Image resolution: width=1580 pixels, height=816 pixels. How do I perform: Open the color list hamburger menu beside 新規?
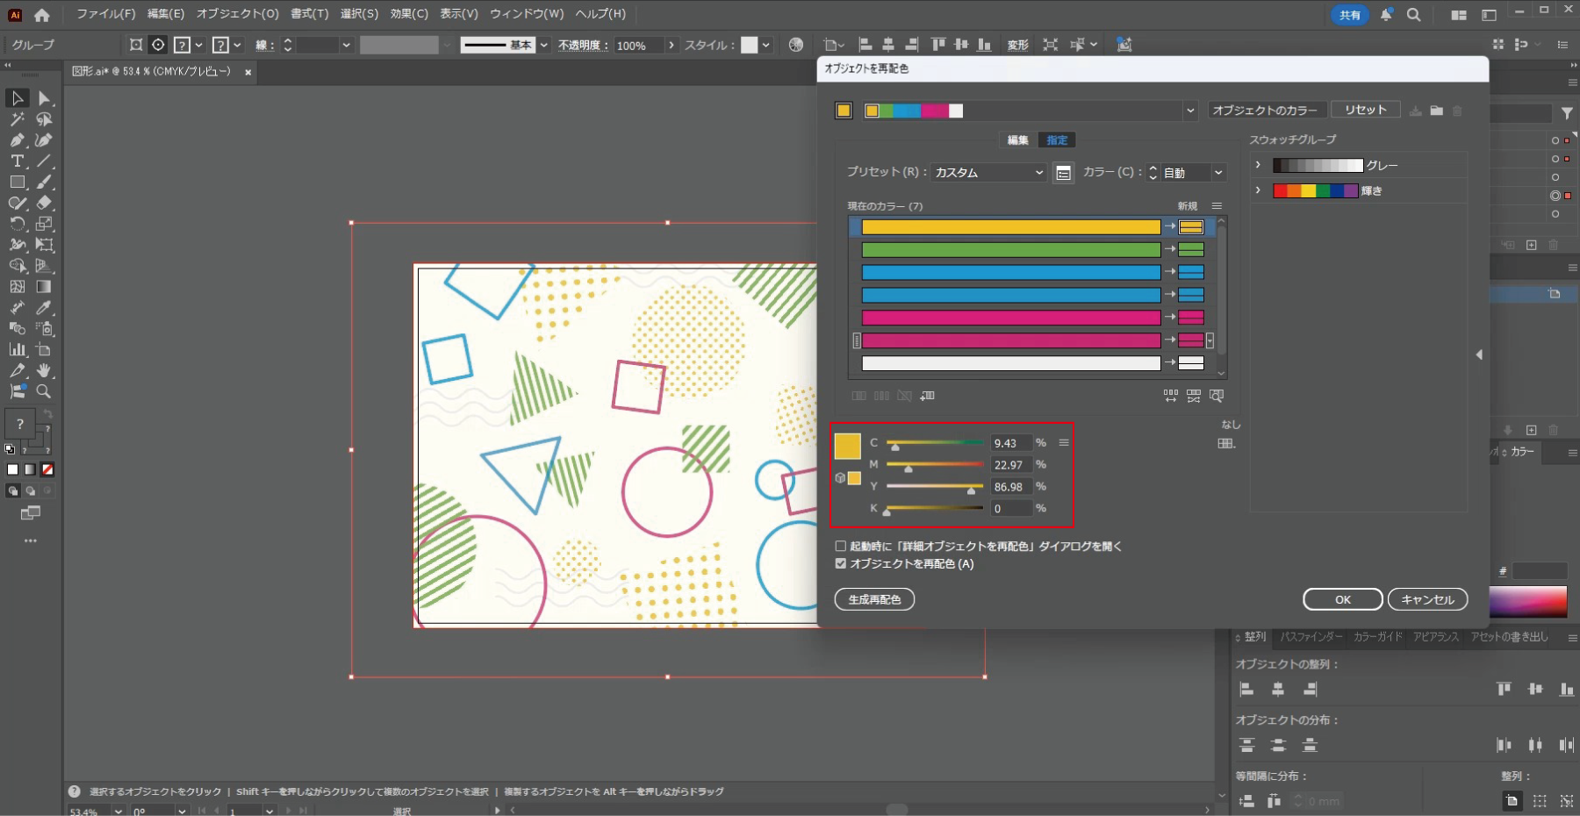tap(1217, 206)
